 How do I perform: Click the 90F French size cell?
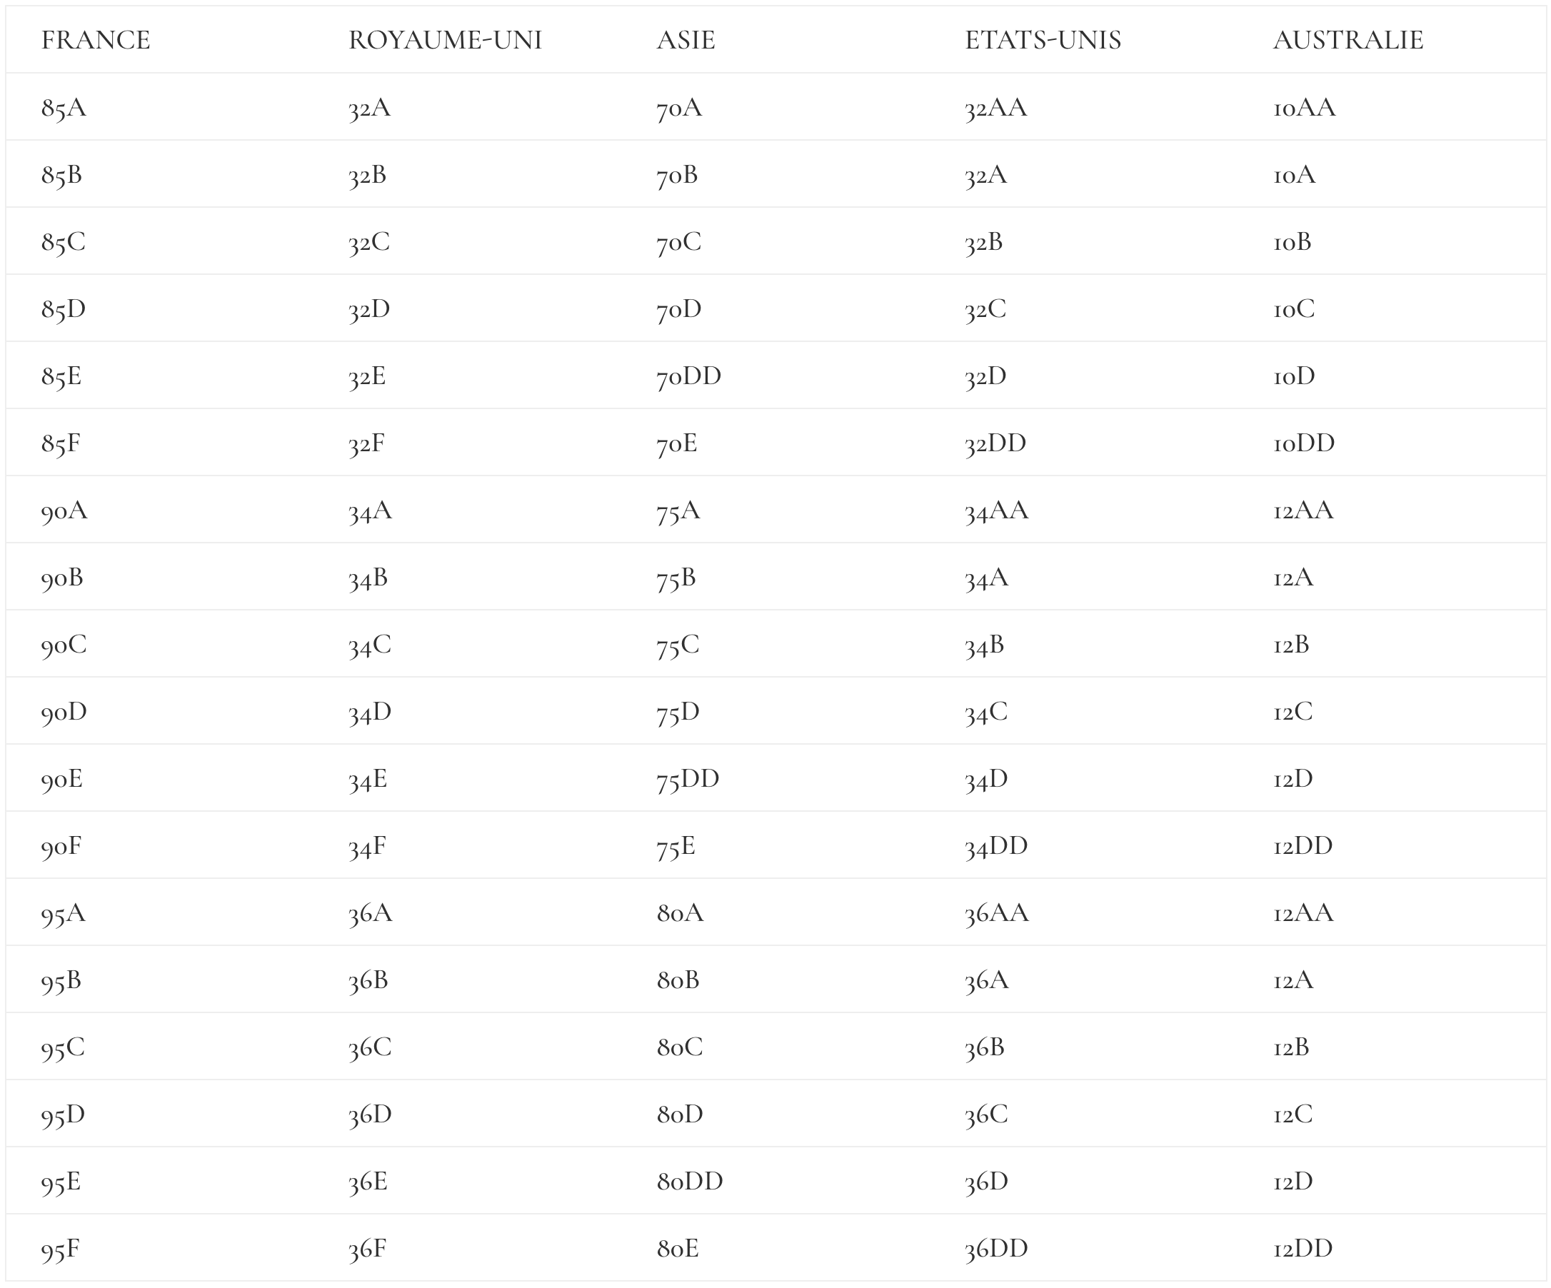point(61,845)
